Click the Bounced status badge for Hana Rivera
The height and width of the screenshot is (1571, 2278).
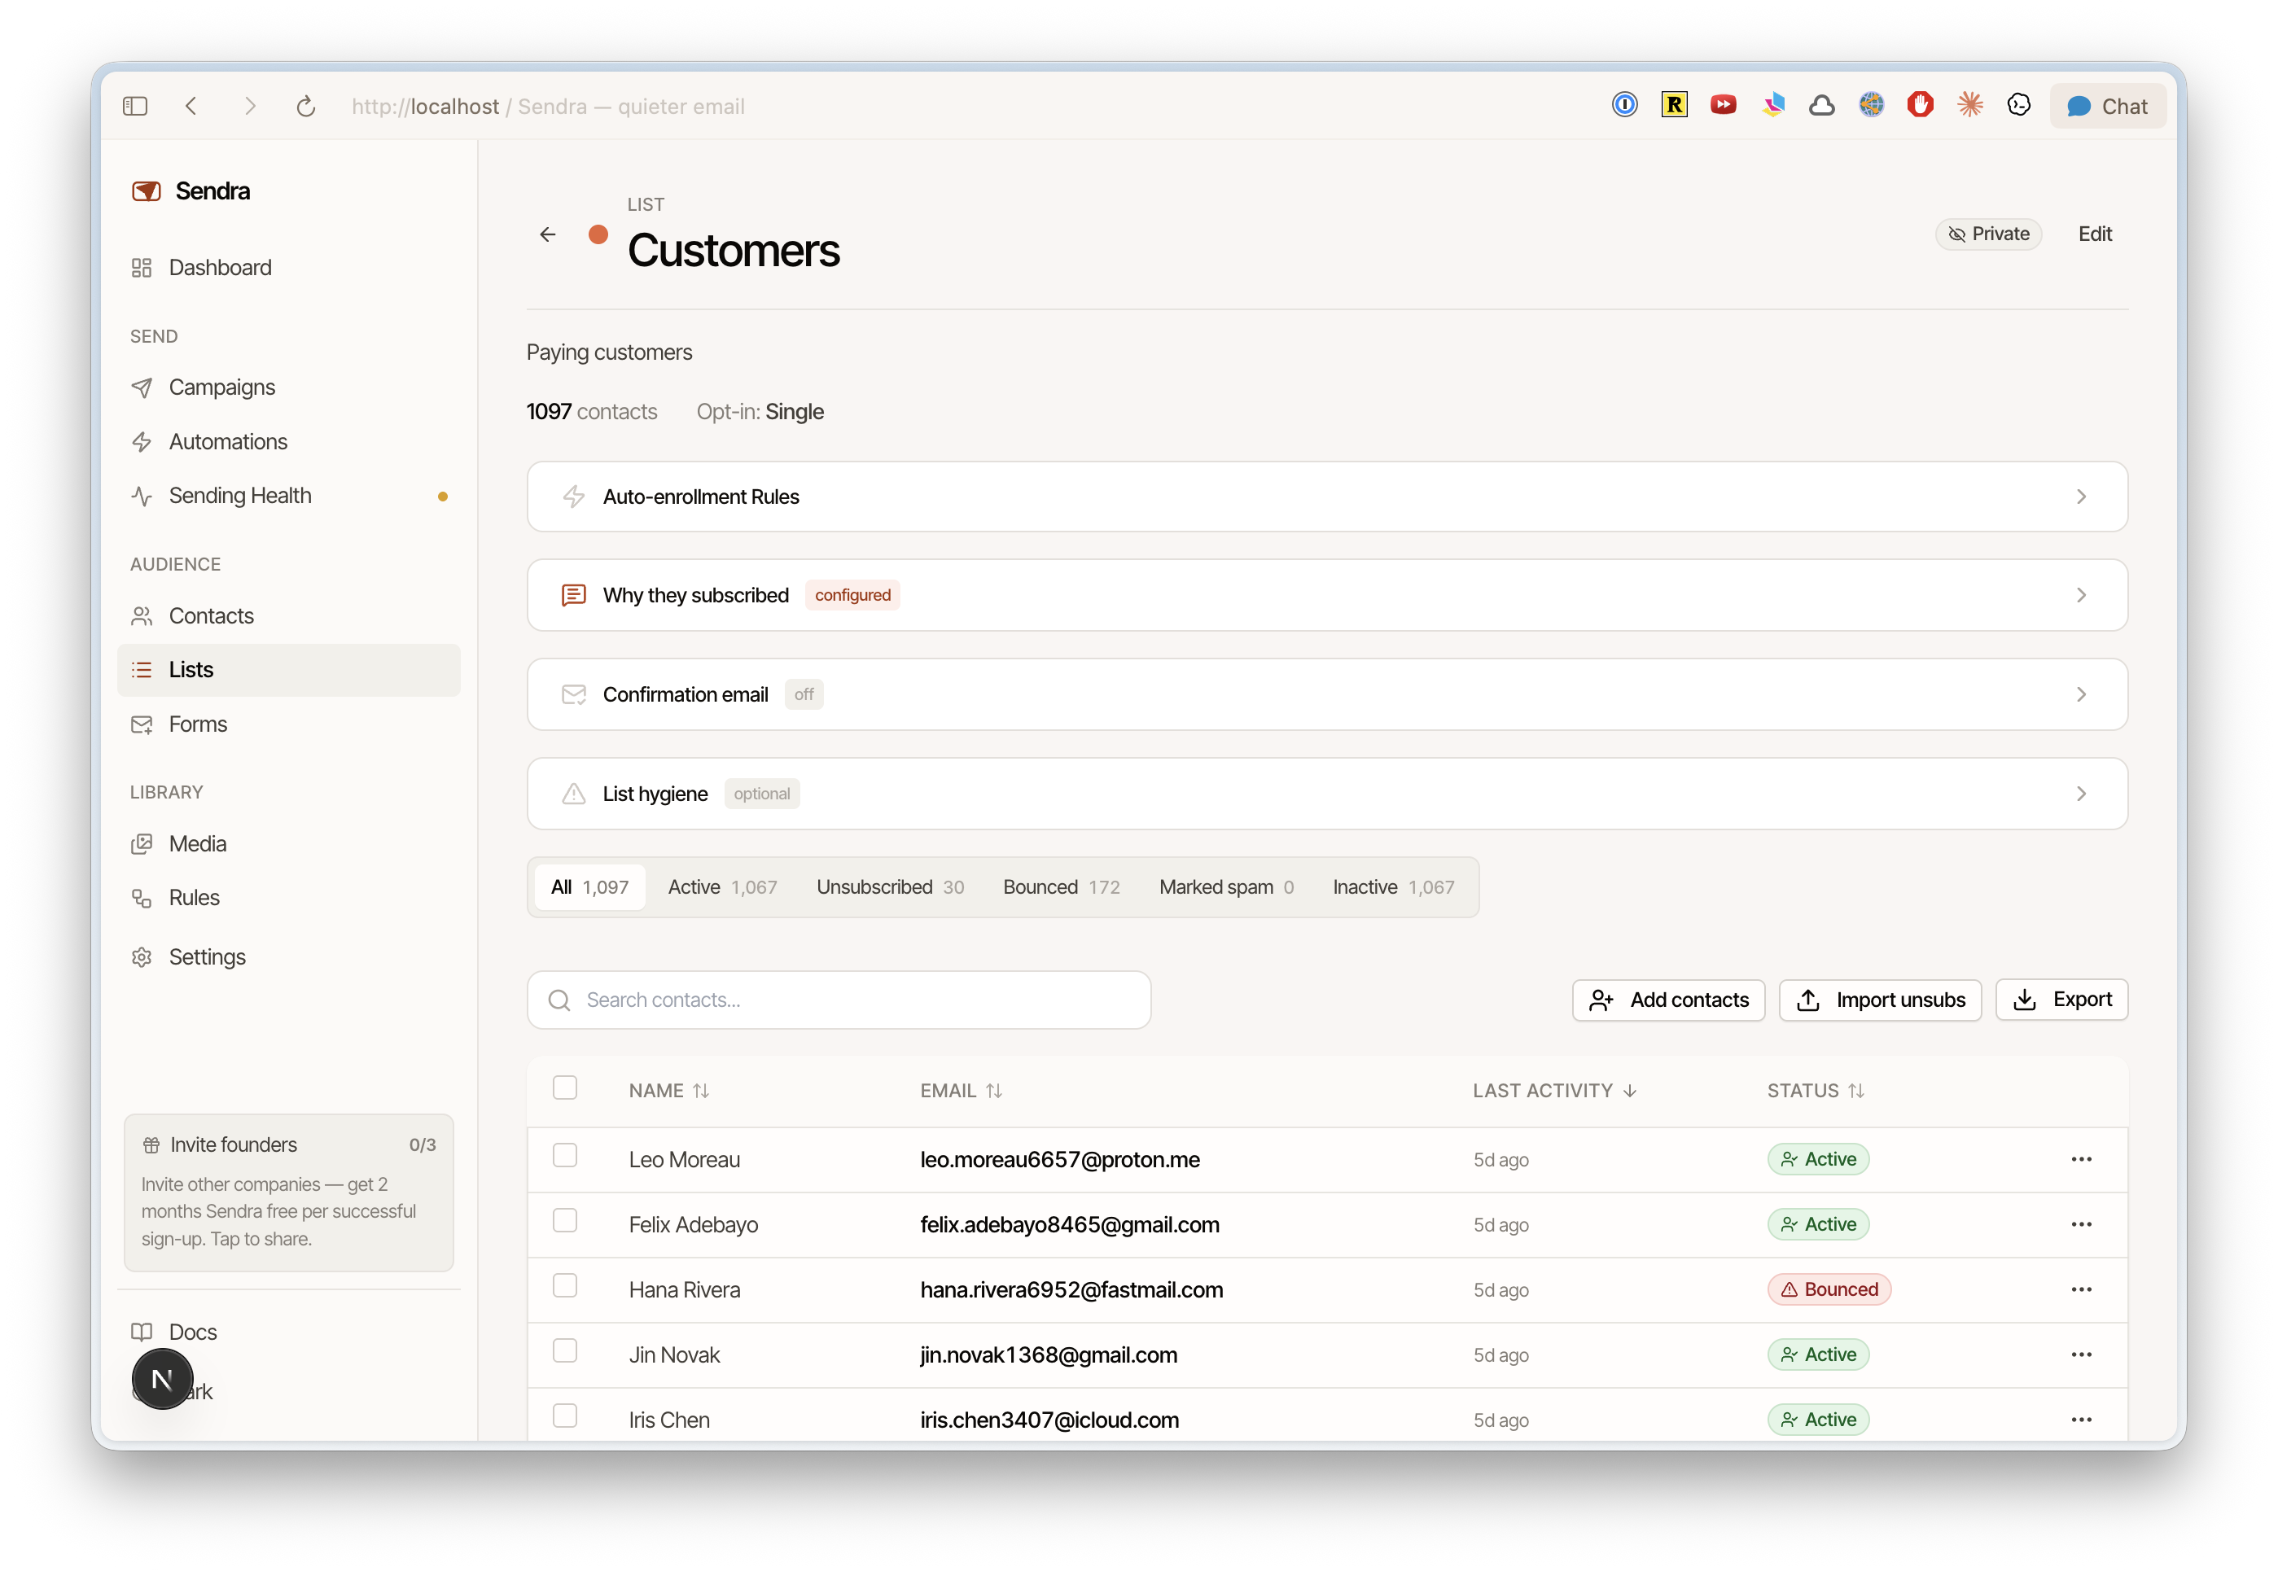click(x=1829, y=1289)
